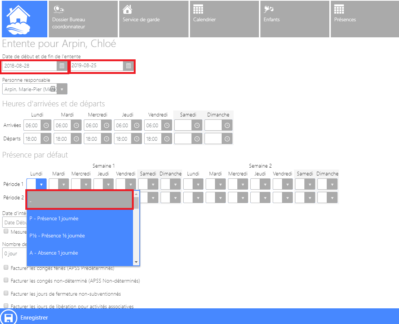Enable Facturer les congés fériés checkbox

pyautogui.click(x=6, y=267)
